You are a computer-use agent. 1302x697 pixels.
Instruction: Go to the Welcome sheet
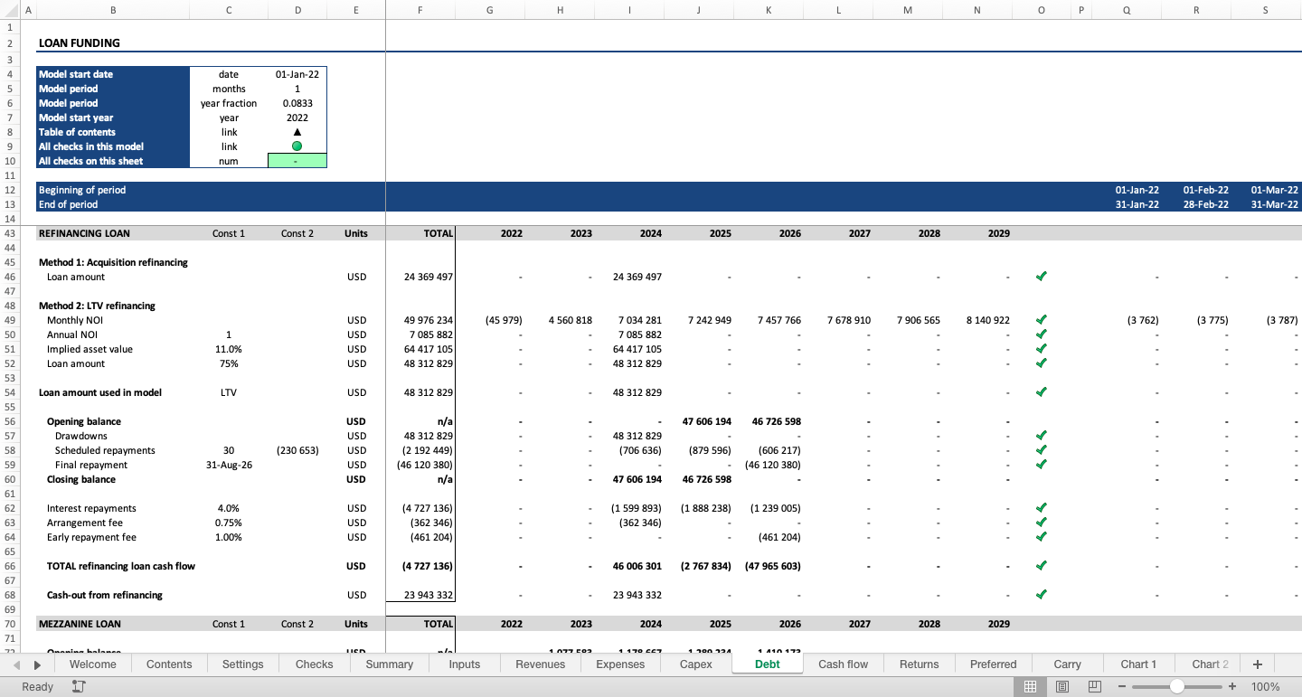pos(92,664)
